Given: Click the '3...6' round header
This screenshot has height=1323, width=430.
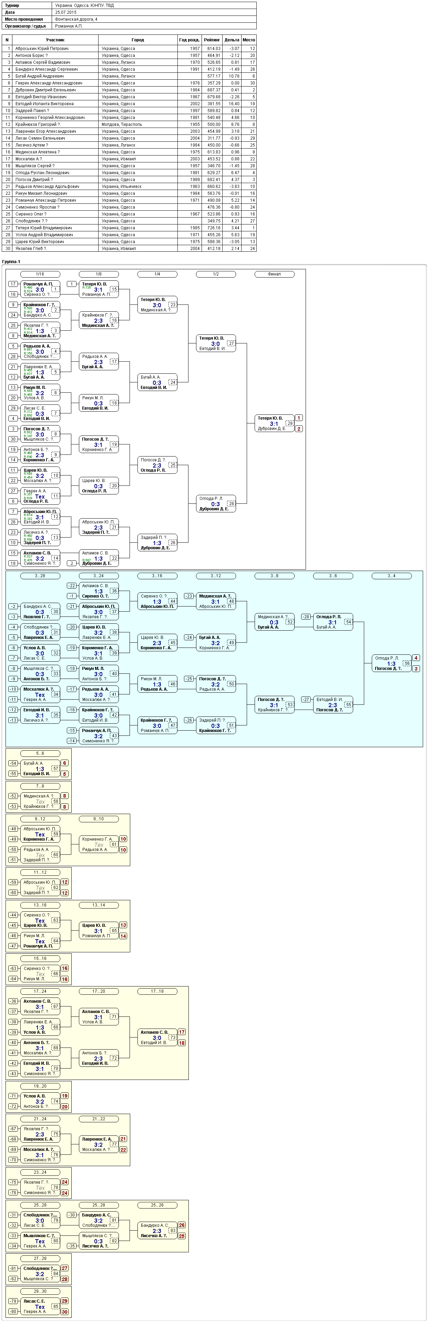Looking at the screenshot, I should point(333,576).
